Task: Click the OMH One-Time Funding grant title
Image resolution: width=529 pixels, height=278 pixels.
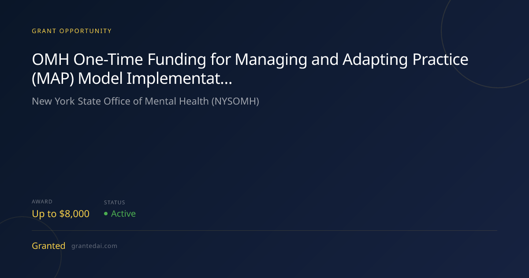Action: [250, 69]
